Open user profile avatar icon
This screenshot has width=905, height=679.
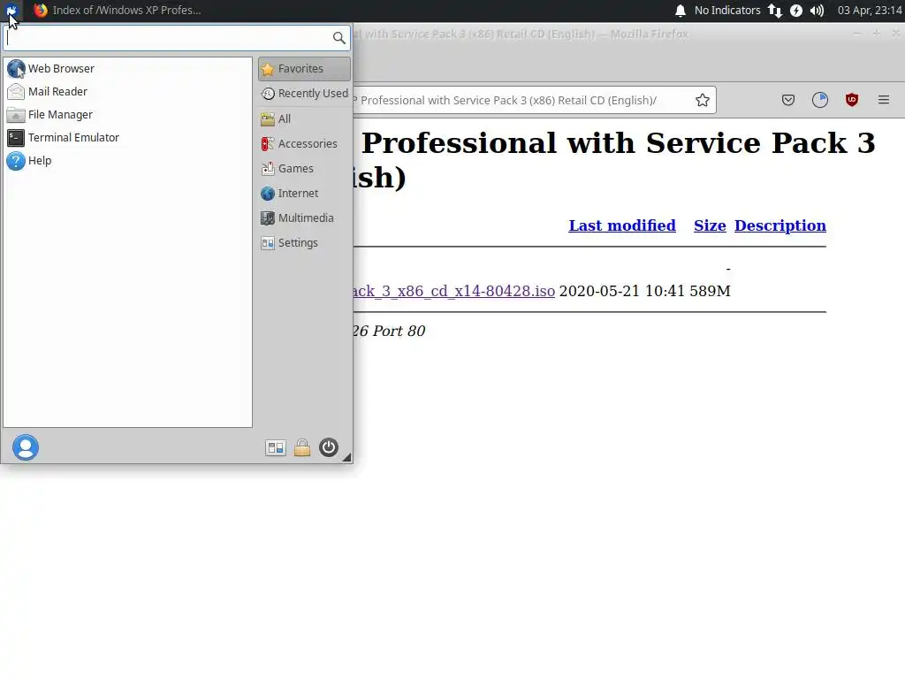click(x=26, y=447)
